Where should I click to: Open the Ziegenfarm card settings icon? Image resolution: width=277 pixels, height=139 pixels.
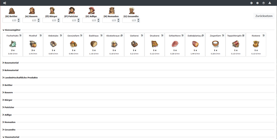(223, 36)
